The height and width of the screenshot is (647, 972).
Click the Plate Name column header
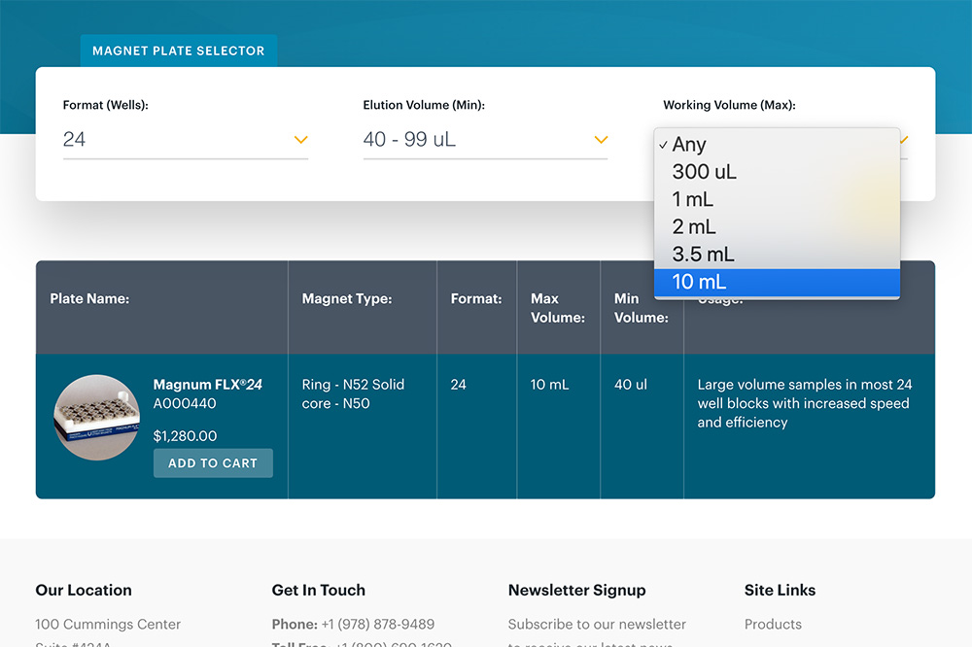[89, 299]
